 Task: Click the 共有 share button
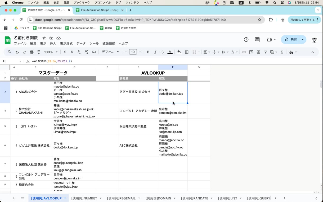[290, 39]
